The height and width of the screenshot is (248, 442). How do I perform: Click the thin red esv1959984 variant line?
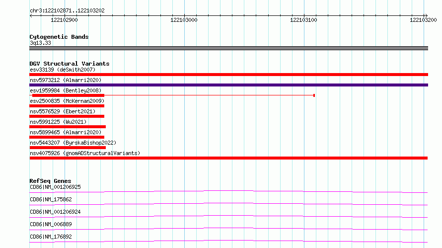click(x=209, y=95)
